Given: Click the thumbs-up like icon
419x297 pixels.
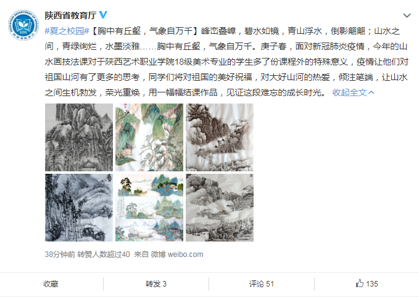Looking at the screenshot, I should coord(360,283).
